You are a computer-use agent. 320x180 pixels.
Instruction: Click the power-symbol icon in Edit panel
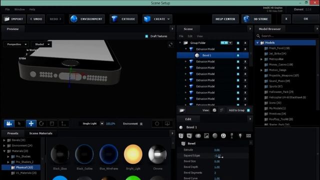tap(223, 135)
